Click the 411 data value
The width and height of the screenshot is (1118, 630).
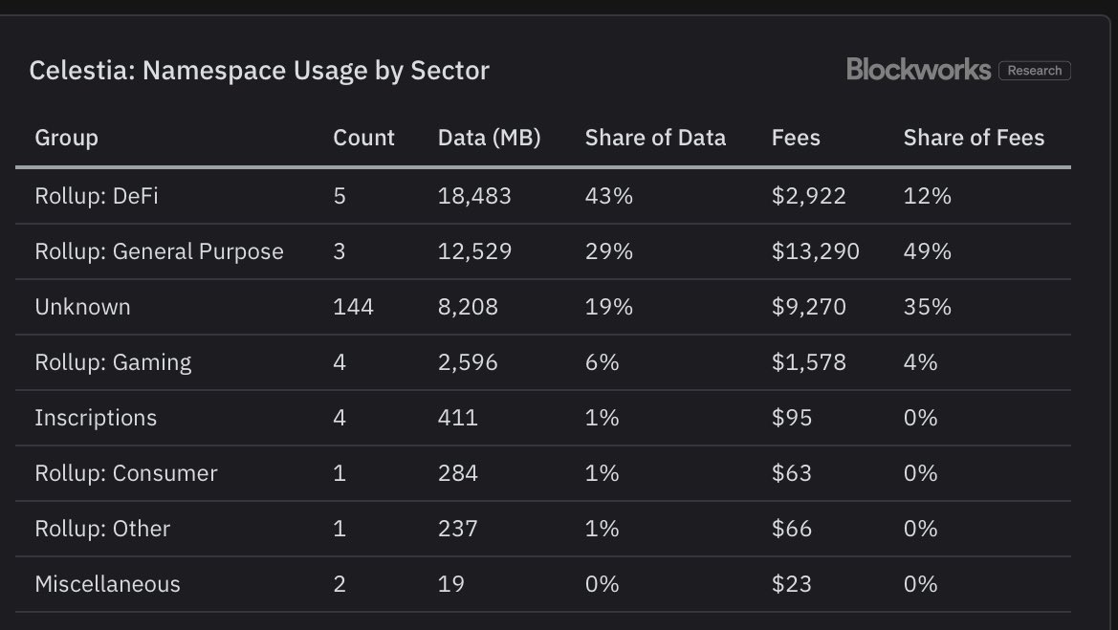coord(458,418)
